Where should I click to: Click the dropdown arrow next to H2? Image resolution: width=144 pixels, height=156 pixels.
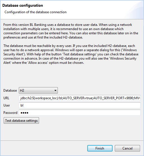click(55, 91)
